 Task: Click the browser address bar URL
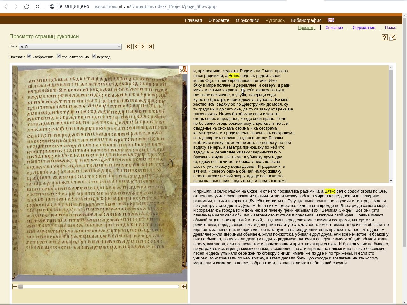click(155, 6)
